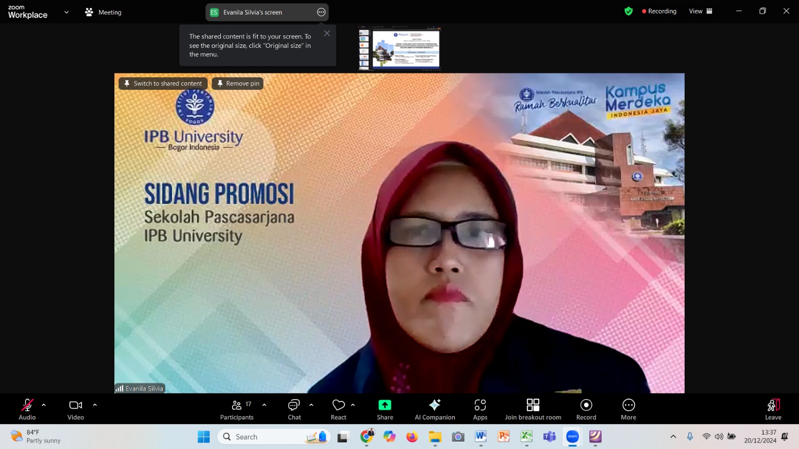Open Task View from taskbar
Viewport: 799px width, 449px height.
pos(343,437)
